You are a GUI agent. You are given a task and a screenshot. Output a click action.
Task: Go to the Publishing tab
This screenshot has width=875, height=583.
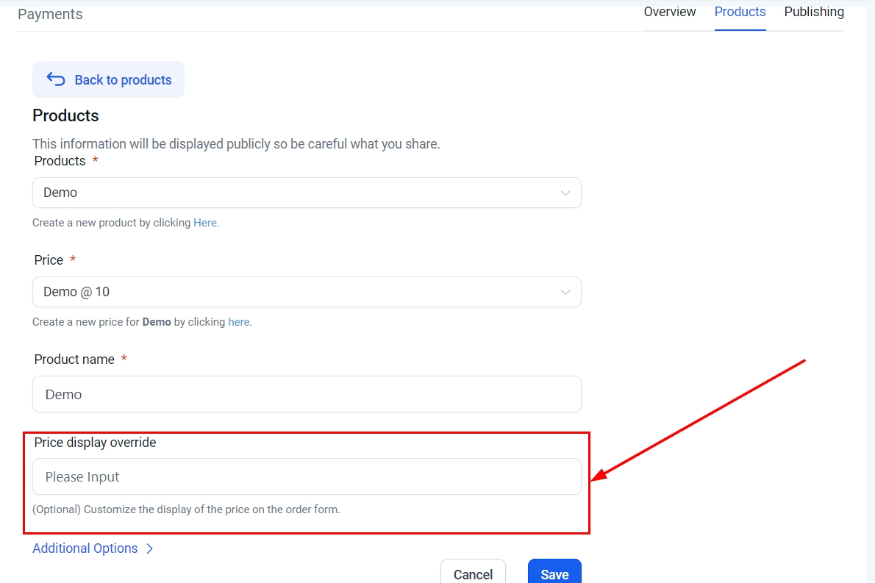tap(813, 12)
